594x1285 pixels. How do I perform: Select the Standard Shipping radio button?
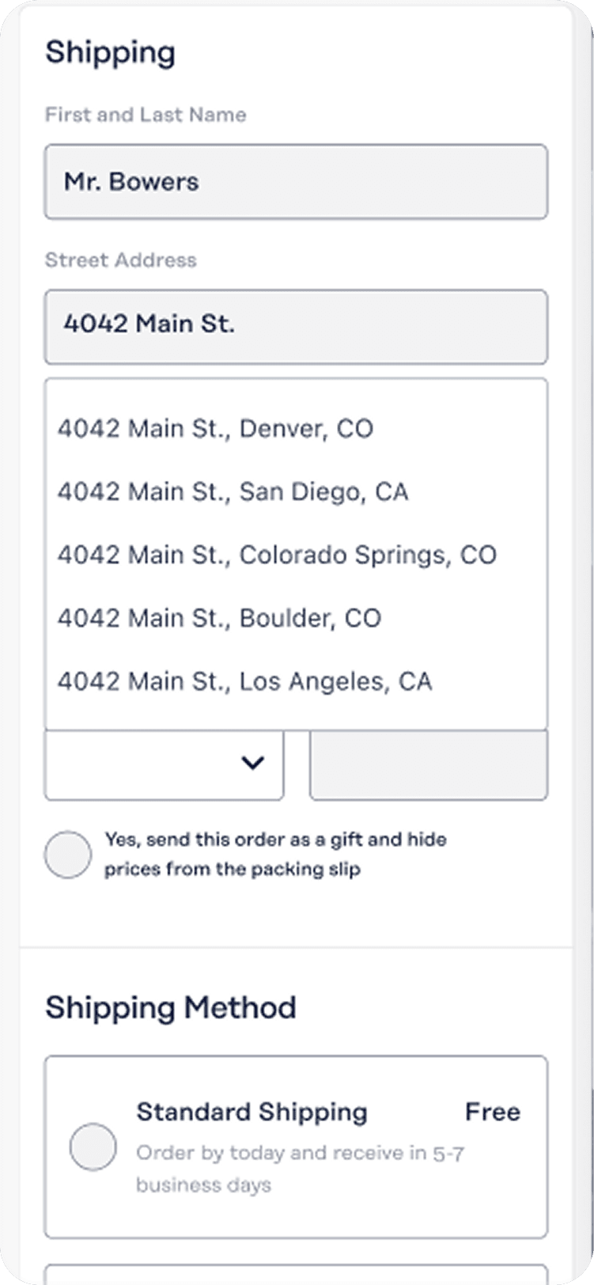[x=93, y=1147]
